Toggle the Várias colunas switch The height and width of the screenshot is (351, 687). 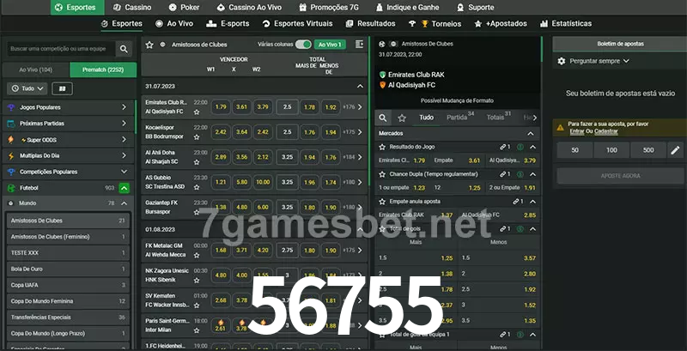tap(302, 44)
